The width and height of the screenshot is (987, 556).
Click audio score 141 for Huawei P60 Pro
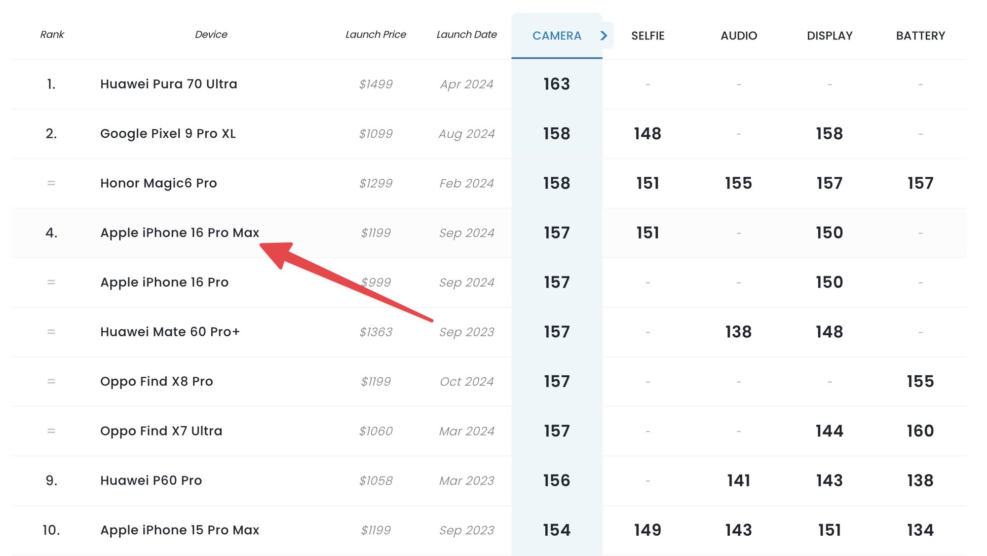click(738, 480)
